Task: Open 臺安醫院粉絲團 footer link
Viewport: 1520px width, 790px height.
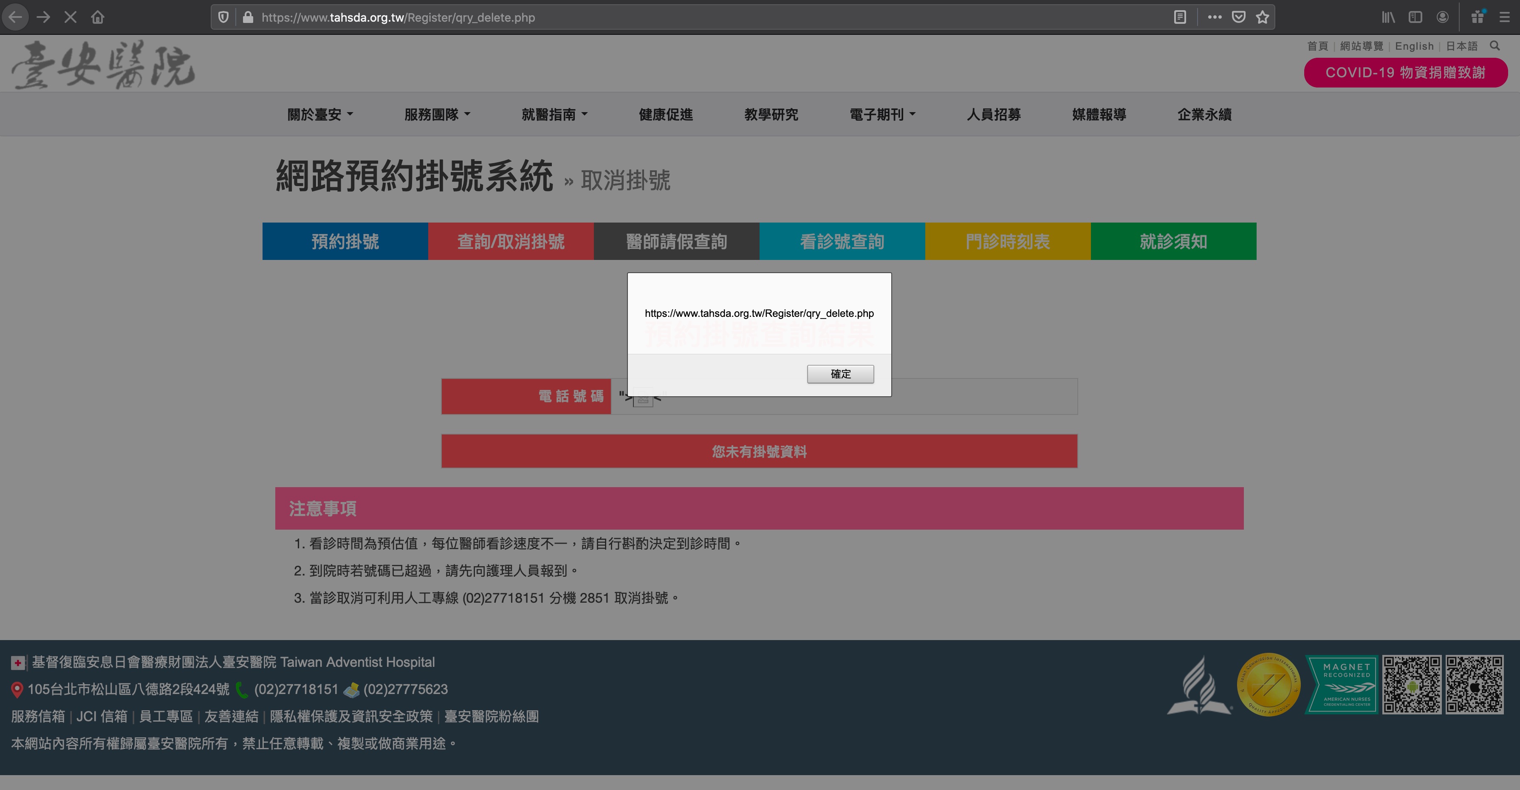Action: pos(492,716)
